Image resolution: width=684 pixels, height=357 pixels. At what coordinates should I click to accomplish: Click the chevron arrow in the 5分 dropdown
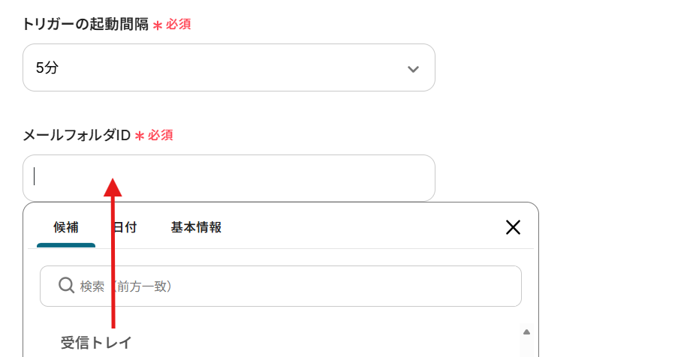[x=412, y=69]
